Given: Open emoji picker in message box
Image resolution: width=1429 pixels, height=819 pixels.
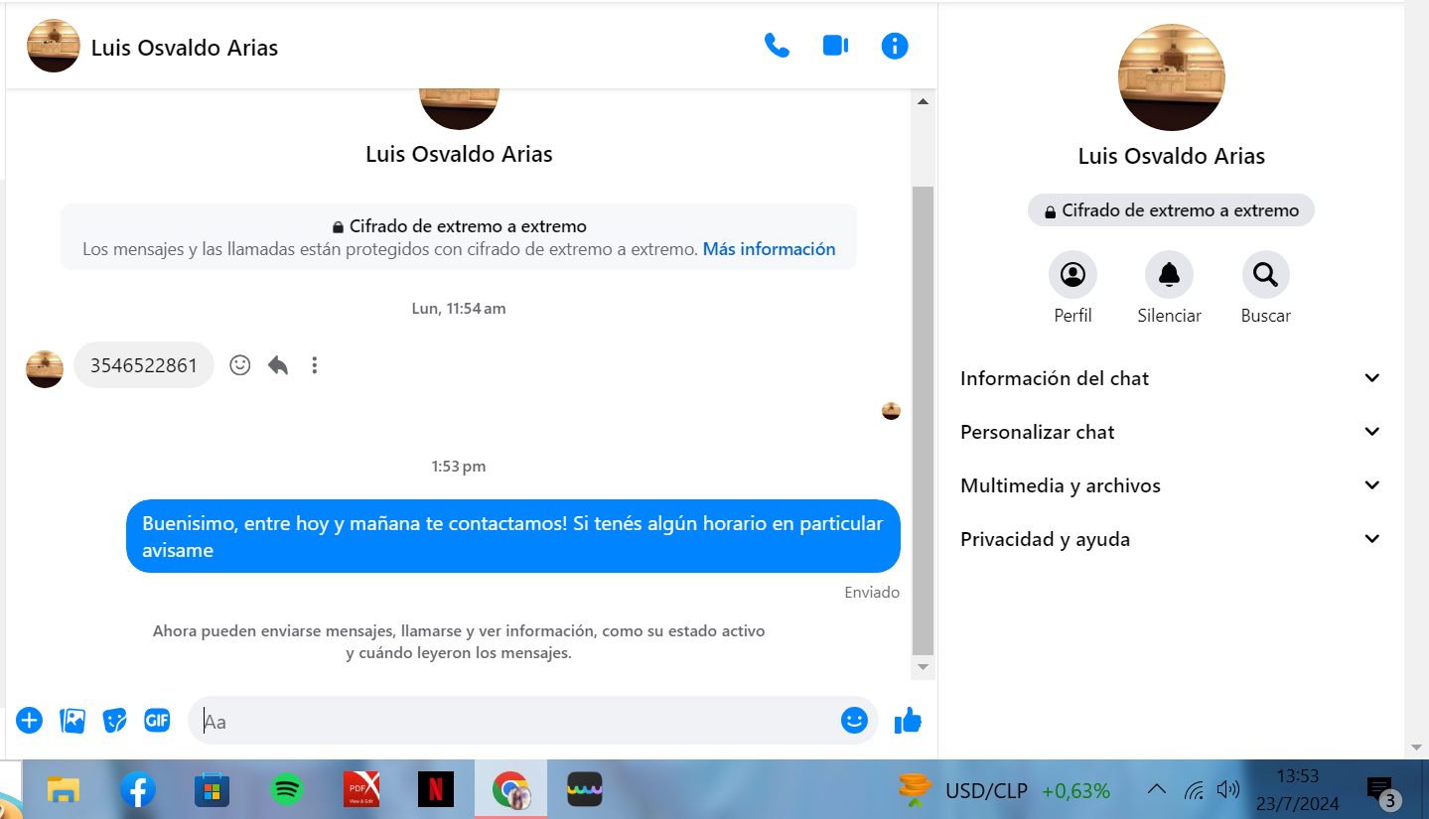Looking at the screenshot, I should [x=854, y=721].
